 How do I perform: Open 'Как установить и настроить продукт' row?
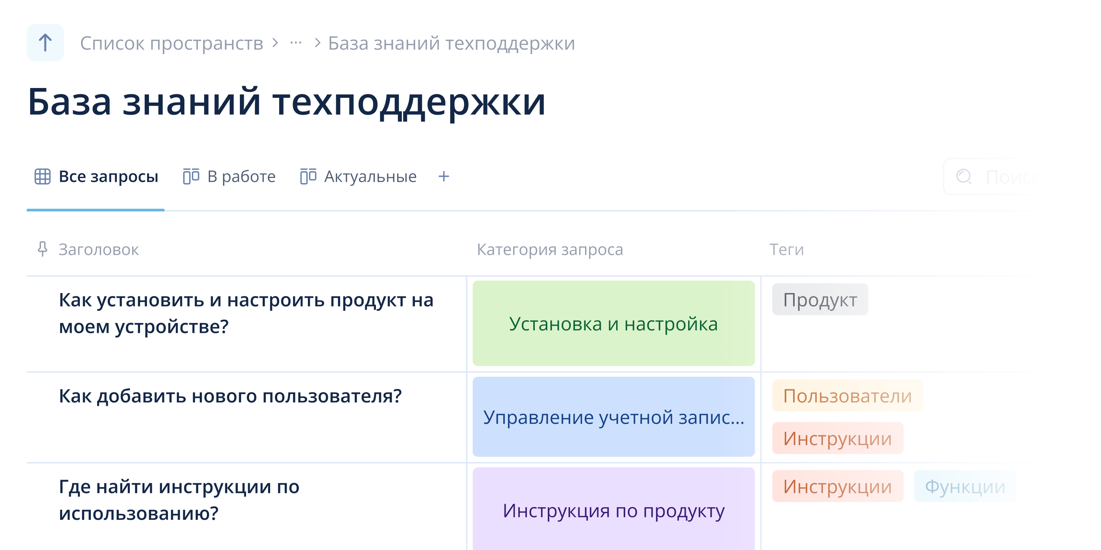[x=246, y=313]
